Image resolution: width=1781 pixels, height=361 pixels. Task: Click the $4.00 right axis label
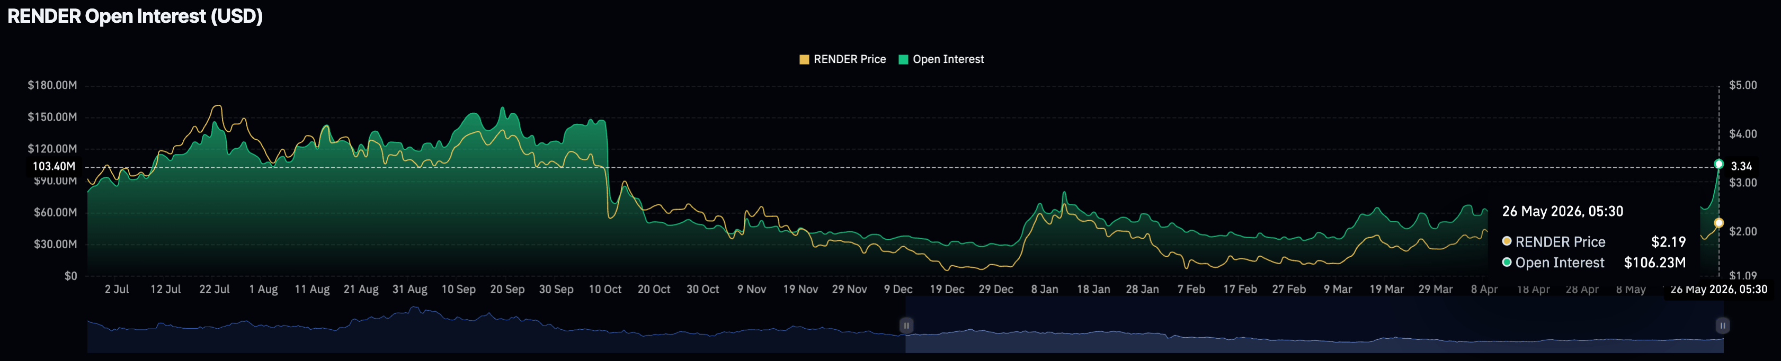tap(1742, 134)
